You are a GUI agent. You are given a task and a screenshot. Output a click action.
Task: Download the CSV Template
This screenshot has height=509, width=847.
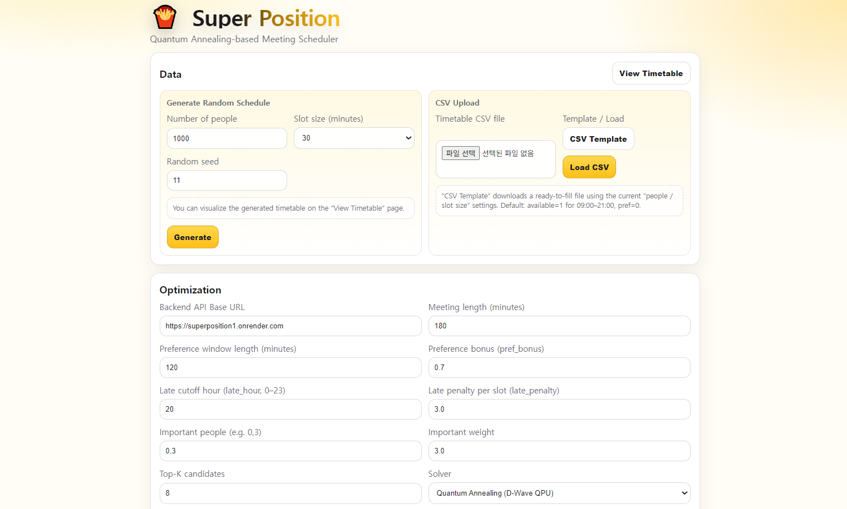coord(598,138)
